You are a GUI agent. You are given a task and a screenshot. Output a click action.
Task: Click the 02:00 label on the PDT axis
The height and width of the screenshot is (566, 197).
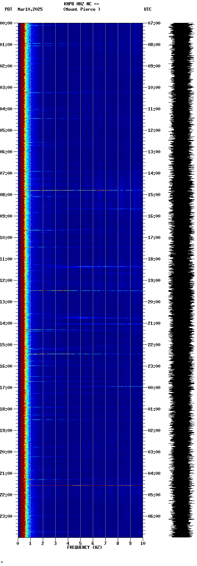[6, 66]
